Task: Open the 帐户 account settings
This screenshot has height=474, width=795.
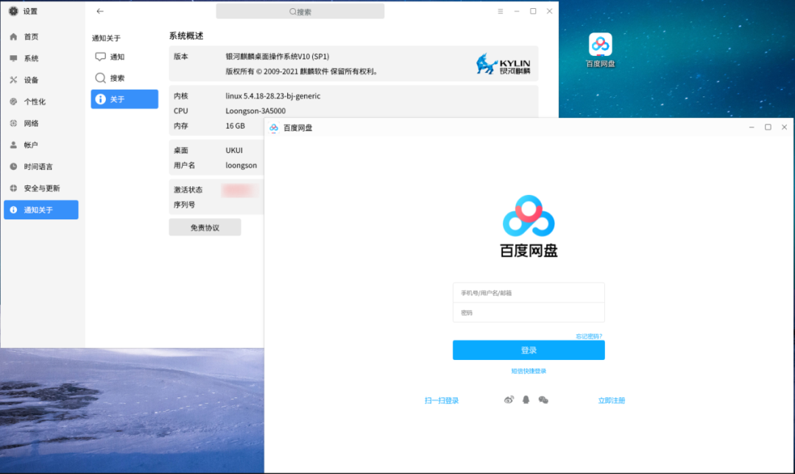Action: click(x=40, y=144)
